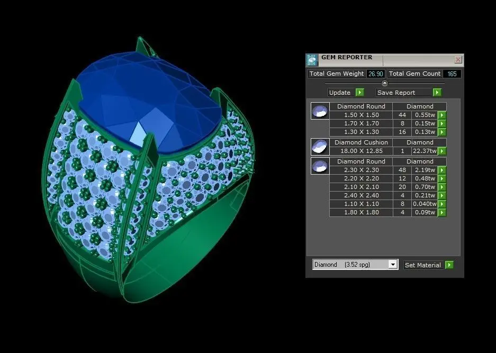This screenshot has width=496, height=353.
Task: Click the arrow for the 1.80 X 1.80 row
Action: click(x=442, y=213)
